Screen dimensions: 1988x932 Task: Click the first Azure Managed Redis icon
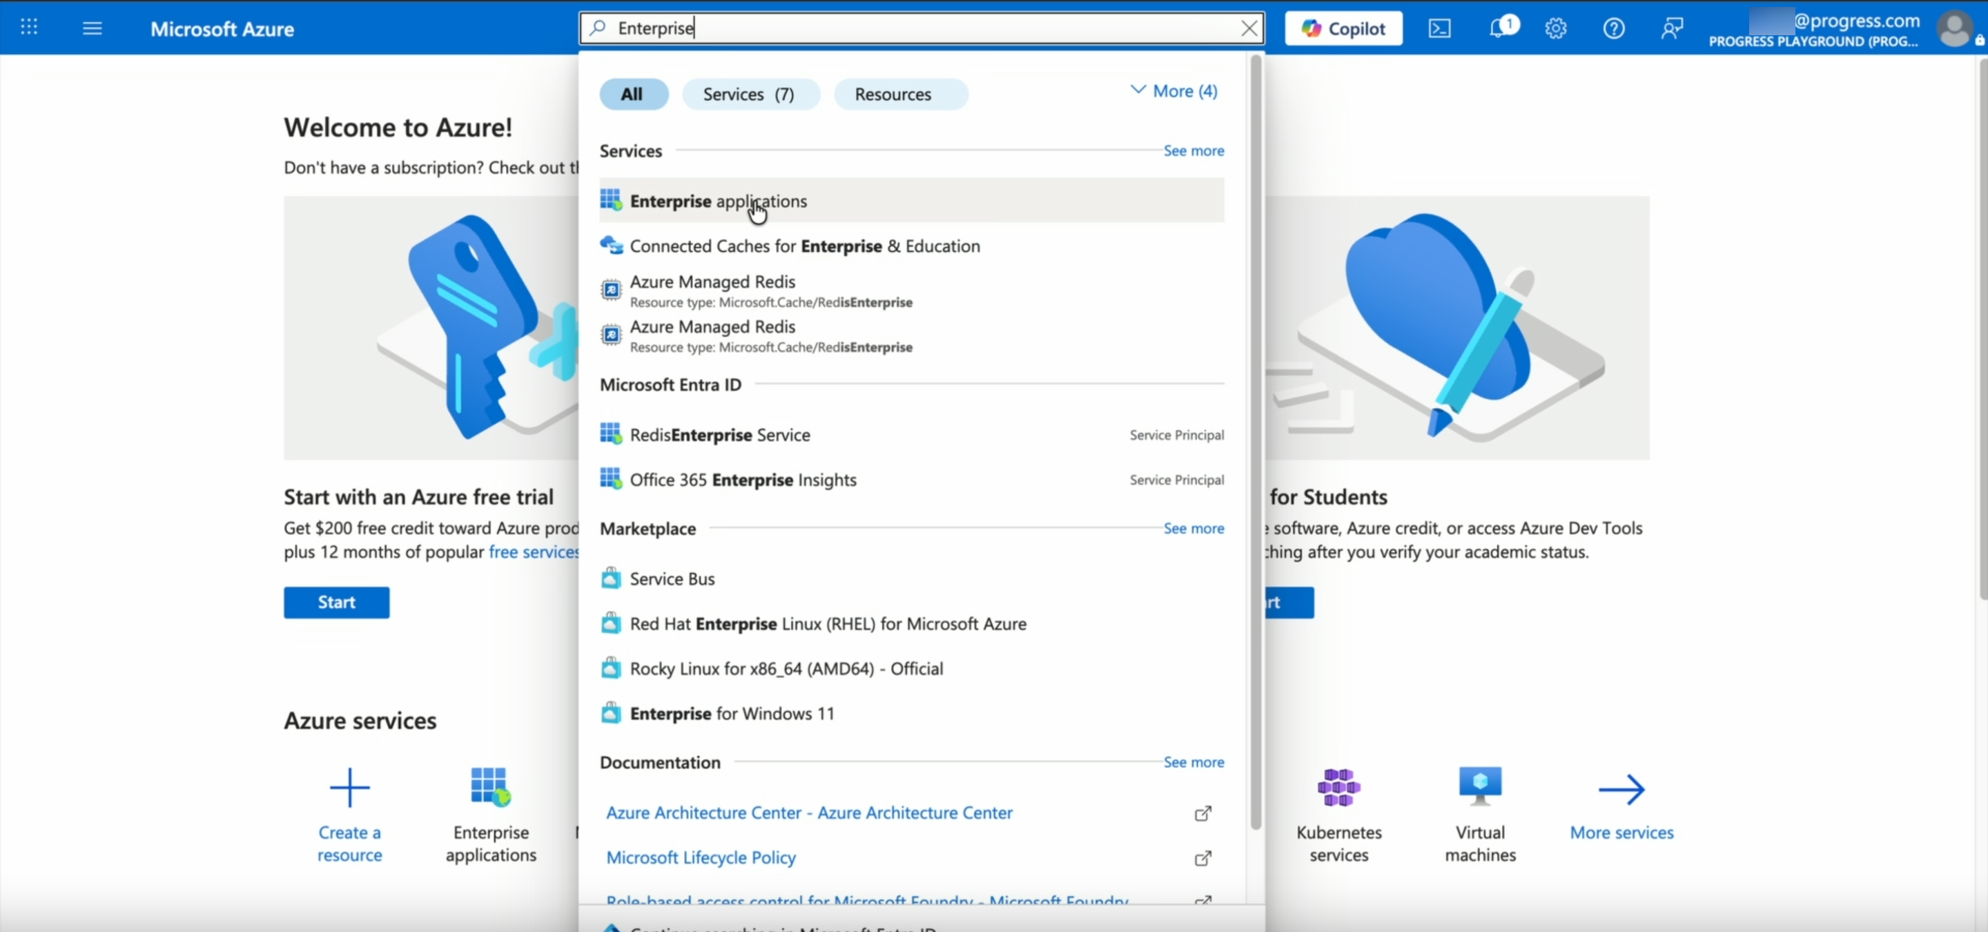click(x=610, y=290)
